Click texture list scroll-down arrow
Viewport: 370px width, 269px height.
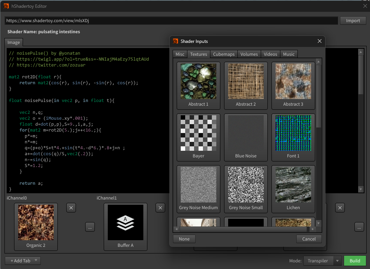[x=319, y=223]
